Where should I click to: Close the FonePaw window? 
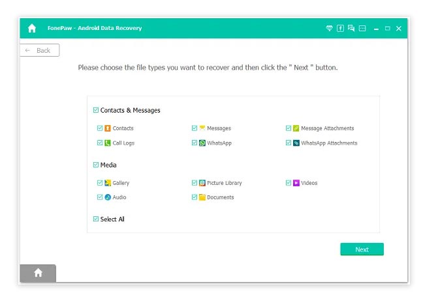coord(399,28)
